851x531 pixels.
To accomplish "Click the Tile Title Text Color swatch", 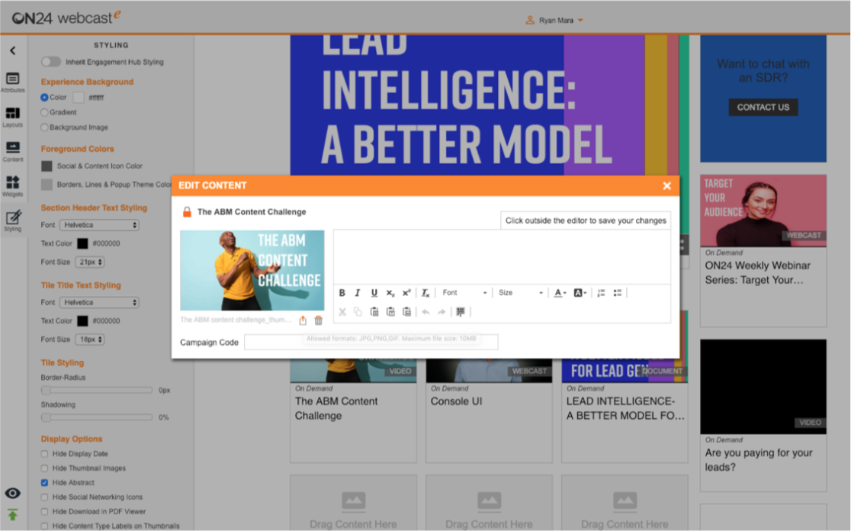I will (x=82, y=321).
